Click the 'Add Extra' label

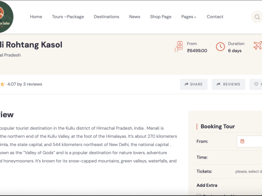tap(207, 185)
